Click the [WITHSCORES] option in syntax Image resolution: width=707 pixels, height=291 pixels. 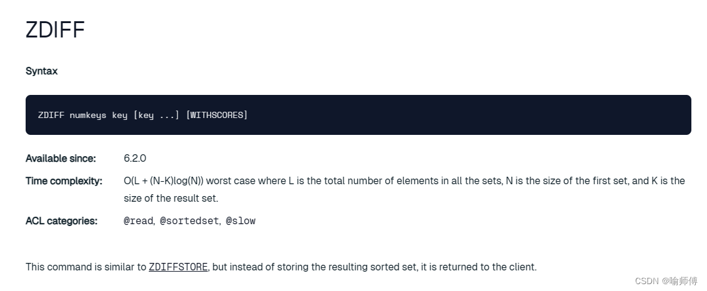(217, 115)
